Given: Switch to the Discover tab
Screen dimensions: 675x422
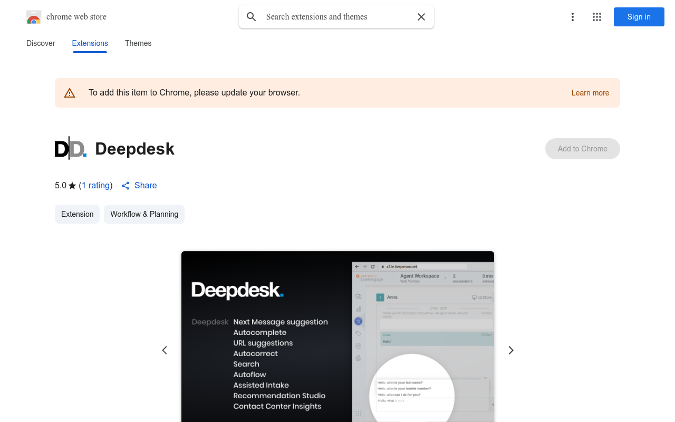Looking at the screenshot, I should click(41, 43).
